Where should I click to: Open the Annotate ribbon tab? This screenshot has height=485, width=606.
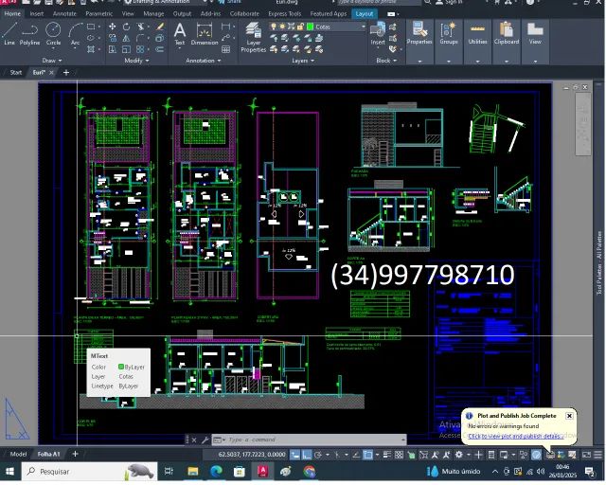coord(64,14)
